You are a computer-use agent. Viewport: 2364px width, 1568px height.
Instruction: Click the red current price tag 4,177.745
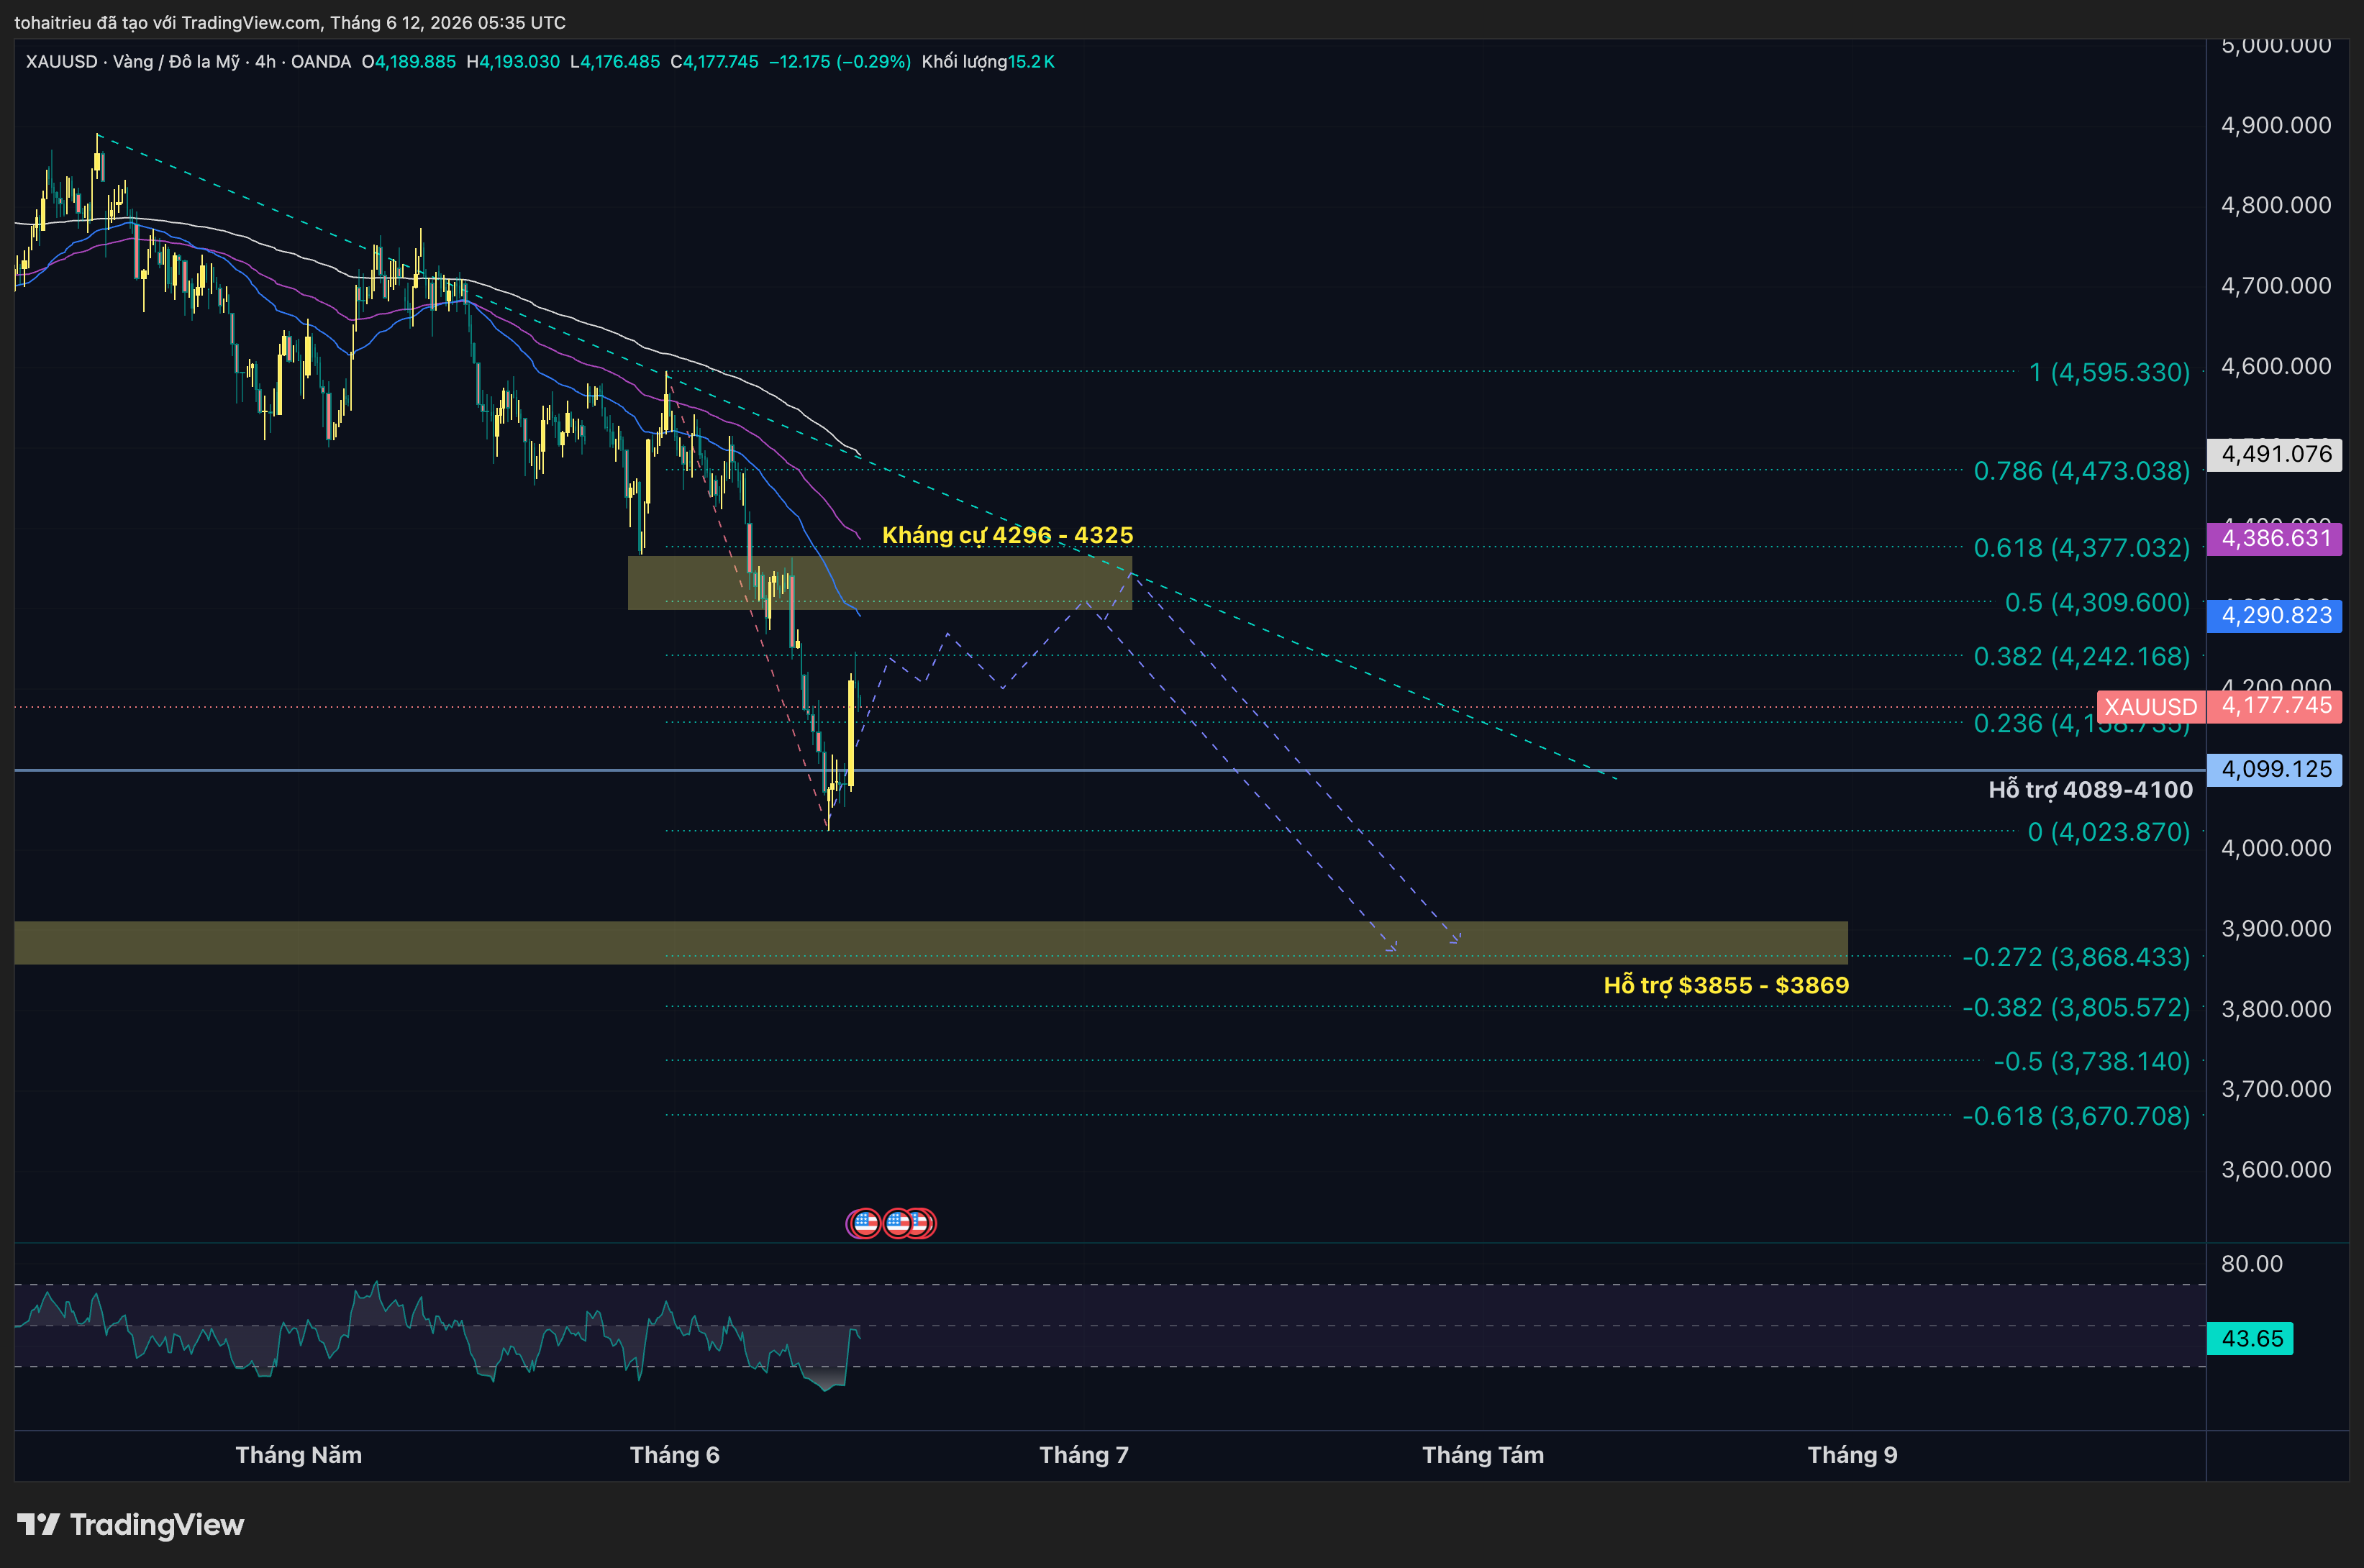pyautogui.click(x=2275, y=706)
